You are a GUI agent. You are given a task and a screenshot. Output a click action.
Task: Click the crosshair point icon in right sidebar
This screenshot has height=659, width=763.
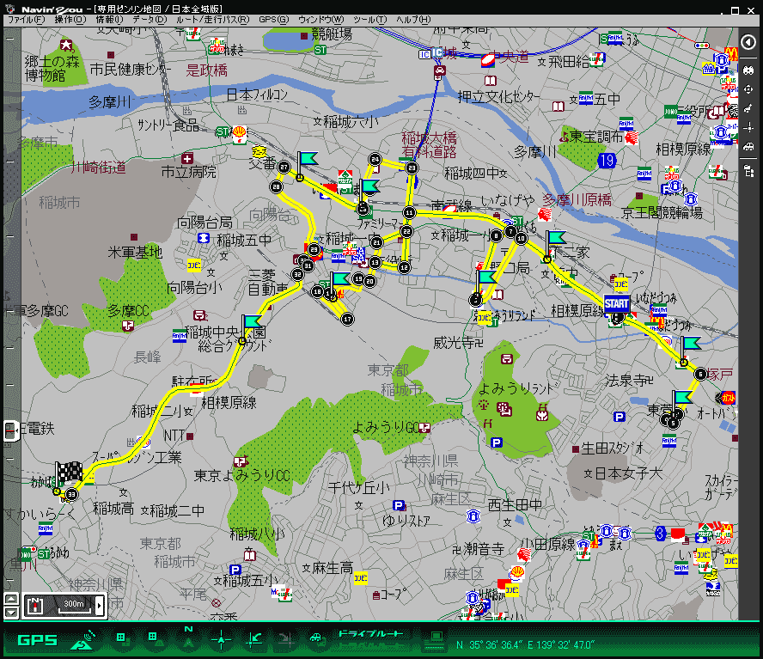click(x=748, y=127)
